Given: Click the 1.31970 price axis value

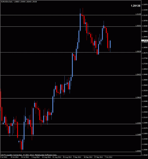Looking at the screenshot, I should tap(145, 5).
